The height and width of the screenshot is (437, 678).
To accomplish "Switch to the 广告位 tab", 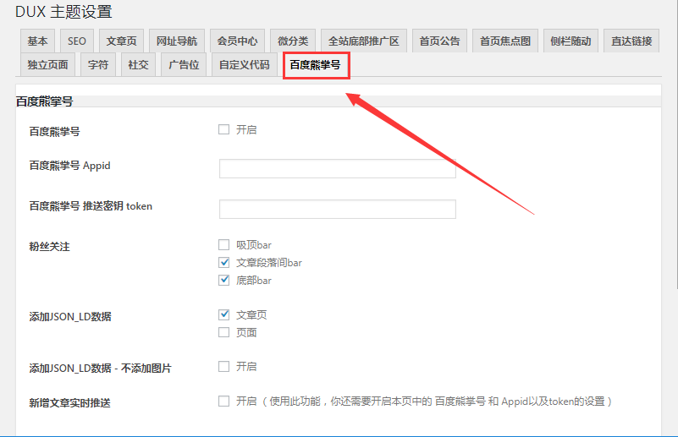I will click(184, 65).
